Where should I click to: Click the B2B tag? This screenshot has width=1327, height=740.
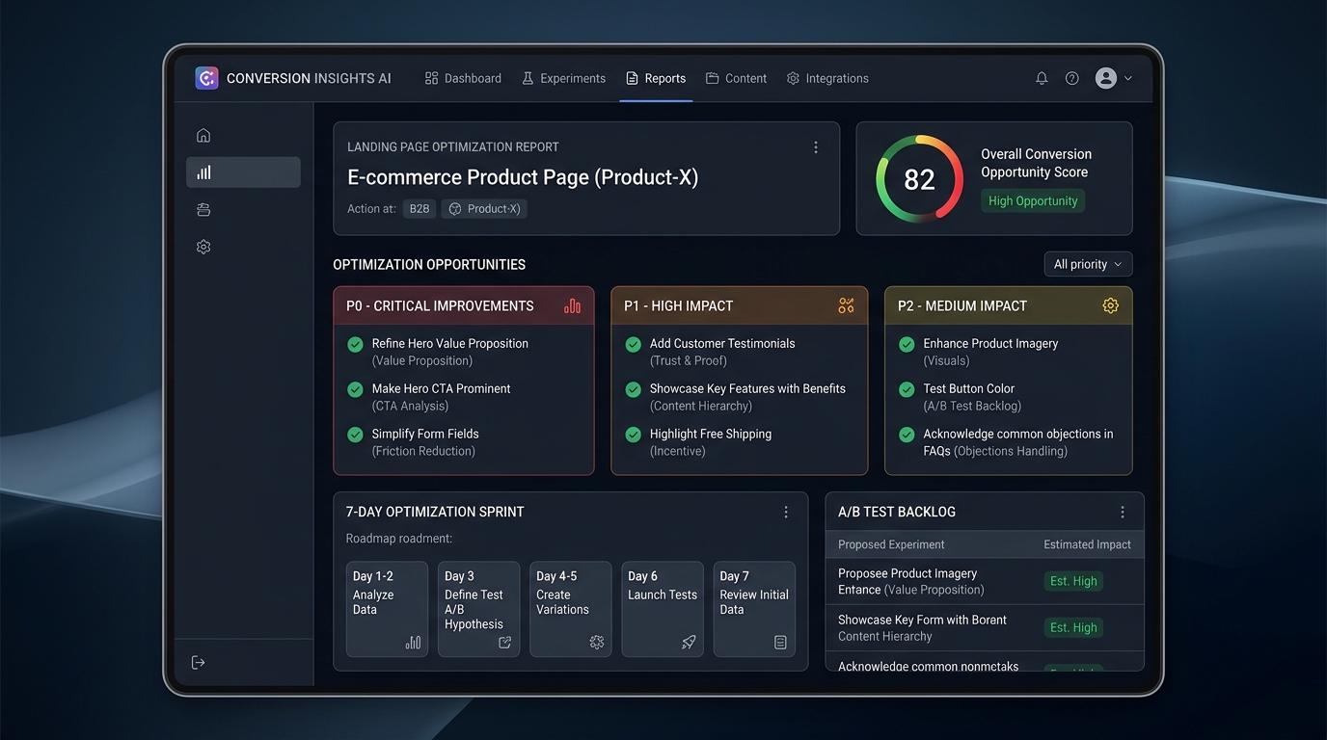420,209
